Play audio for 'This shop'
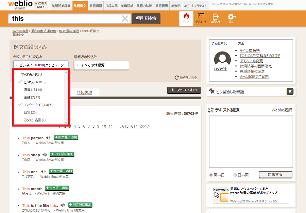 (45, 155)
